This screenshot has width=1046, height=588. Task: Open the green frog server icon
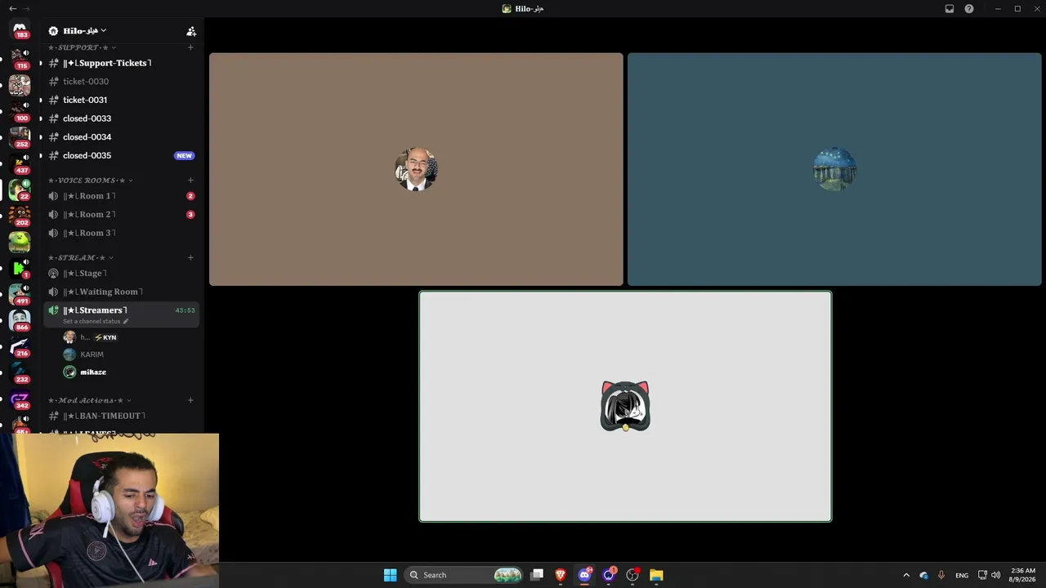[x=20, y=242]
